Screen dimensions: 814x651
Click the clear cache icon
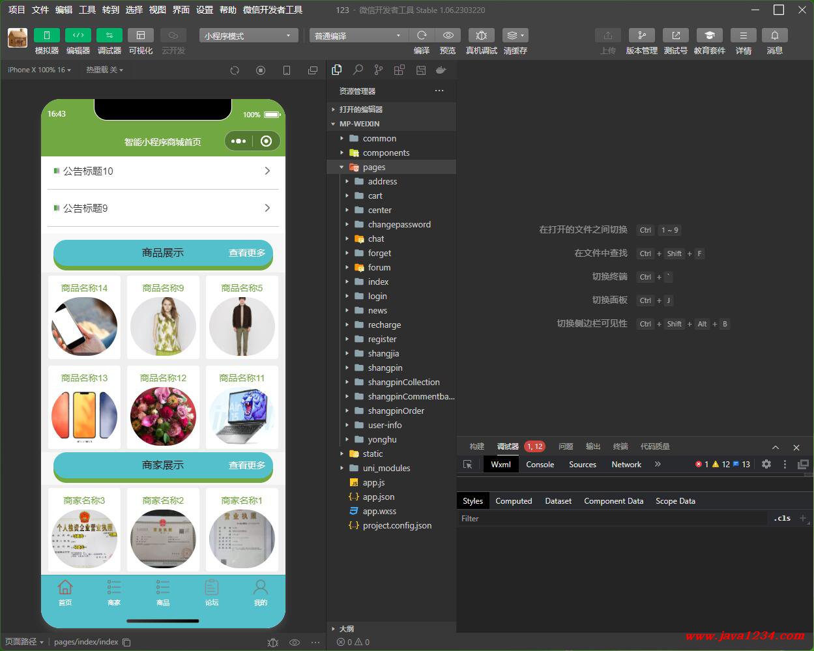pyautogui.click(x=516, y=35)
